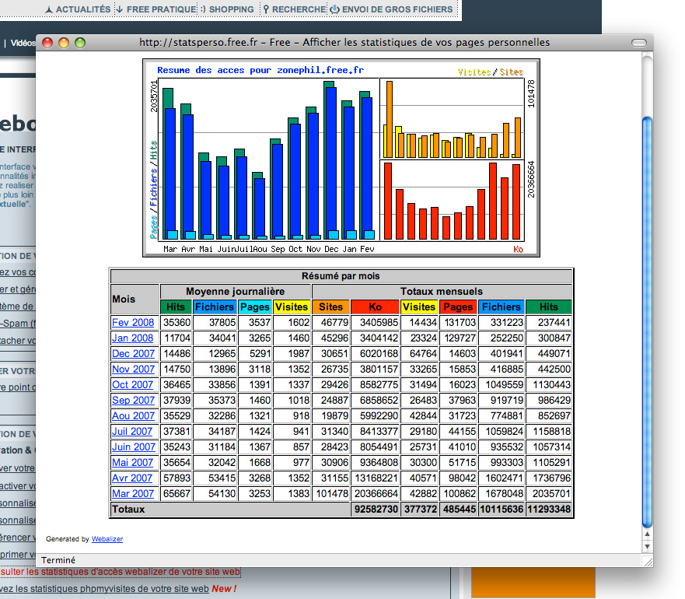
Task: Open the Jan 2008 monthly stats link
Action: (132, 338)
